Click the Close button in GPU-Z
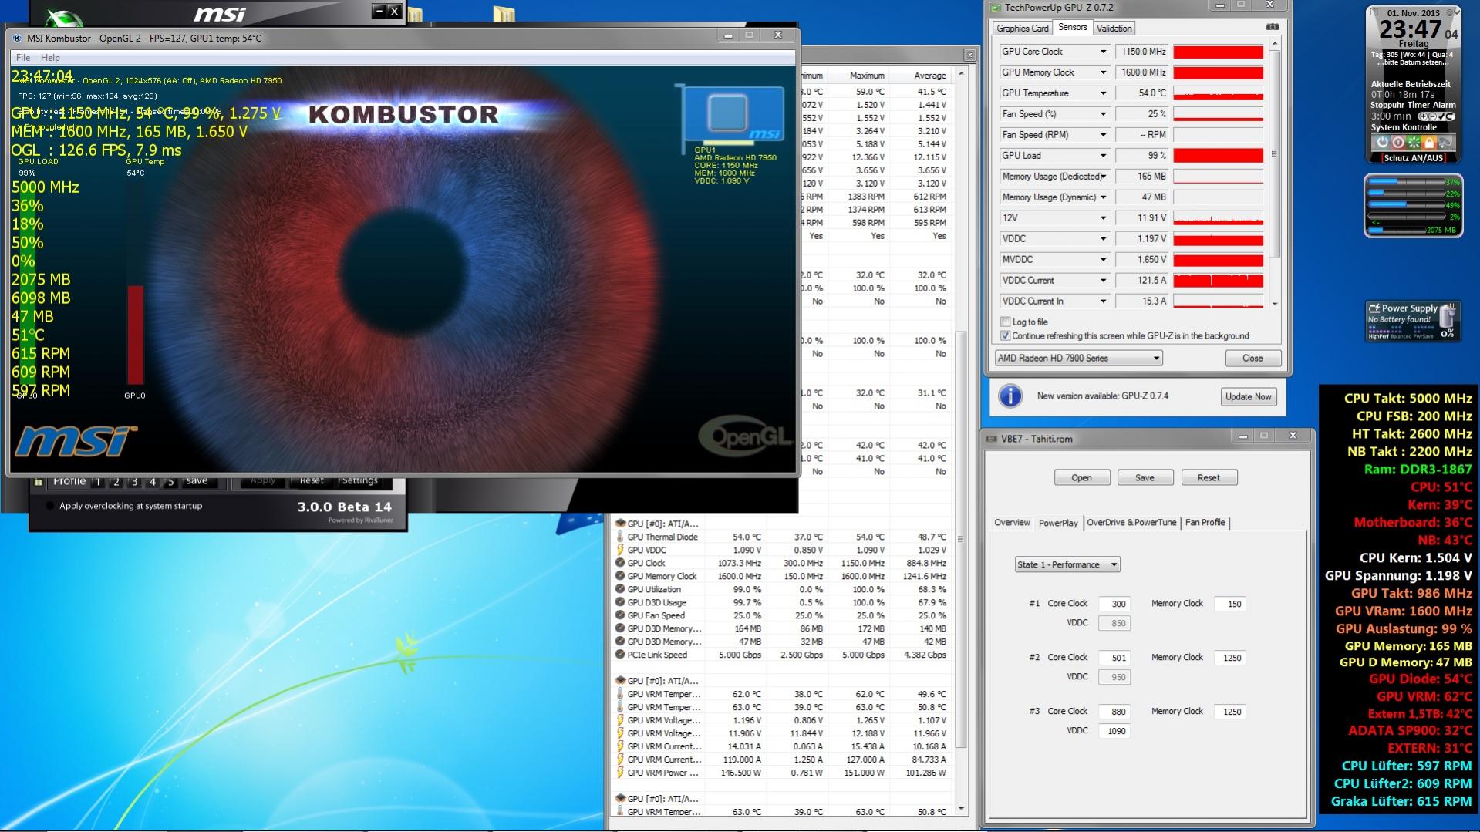The height and width of the screenshot is (832, 1480). tap(1252, 358)
